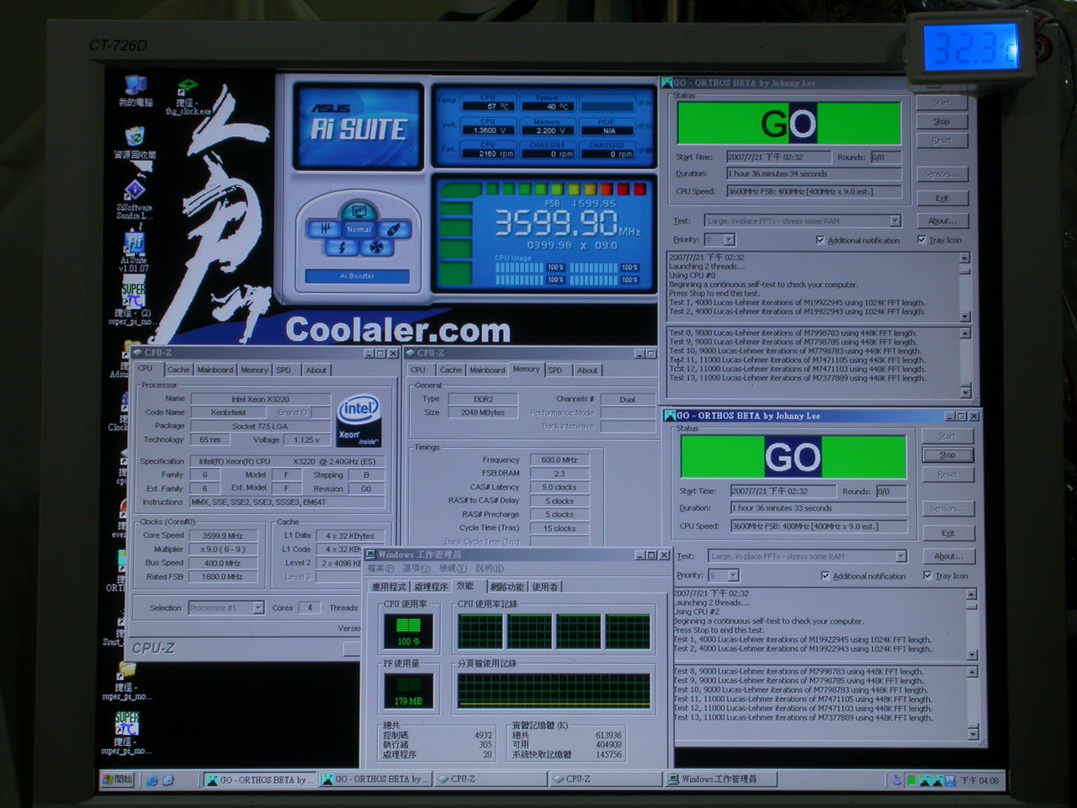Click the taskbar clock showing 04:08
The width and height of the screenshot is (1077, 808).
[980, 781]
